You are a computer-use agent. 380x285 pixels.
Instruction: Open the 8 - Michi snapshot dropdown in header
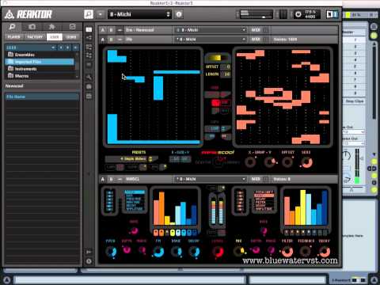(139, 14)
